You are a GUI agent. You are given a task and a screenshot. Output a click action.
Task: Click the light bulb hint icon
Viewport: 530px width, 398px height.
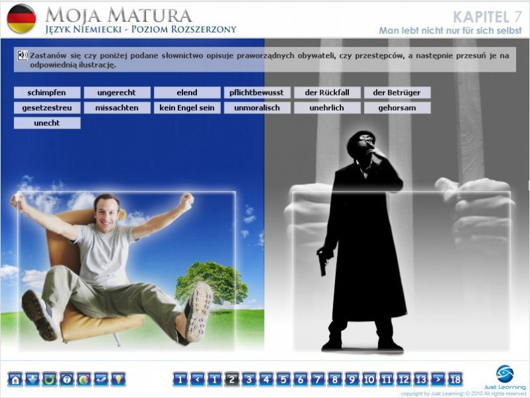tap(118, 379)
